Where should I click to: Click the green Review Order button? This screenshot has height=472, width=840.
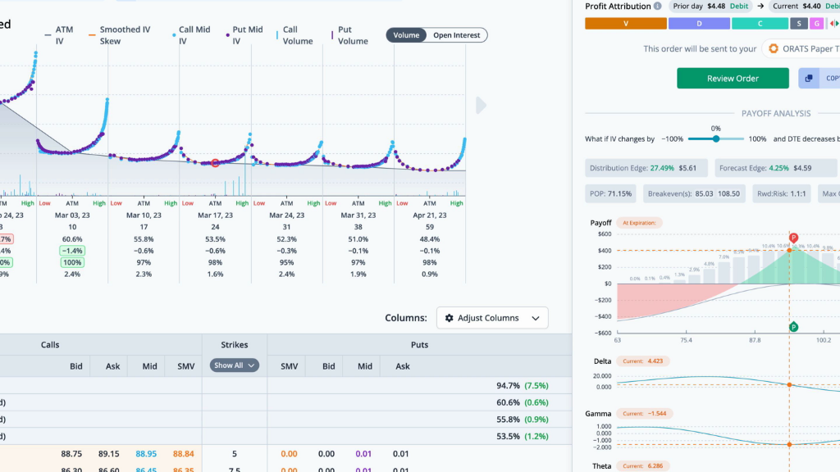click(x=733, y=78)
